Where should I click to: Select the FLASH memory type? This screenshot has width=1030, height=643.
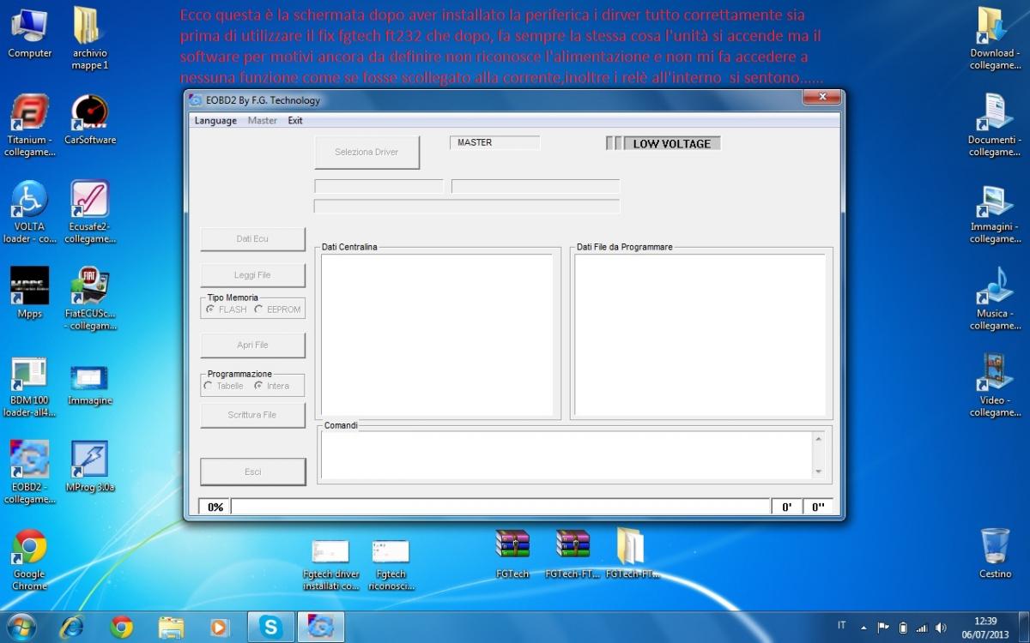coord(226,309)
